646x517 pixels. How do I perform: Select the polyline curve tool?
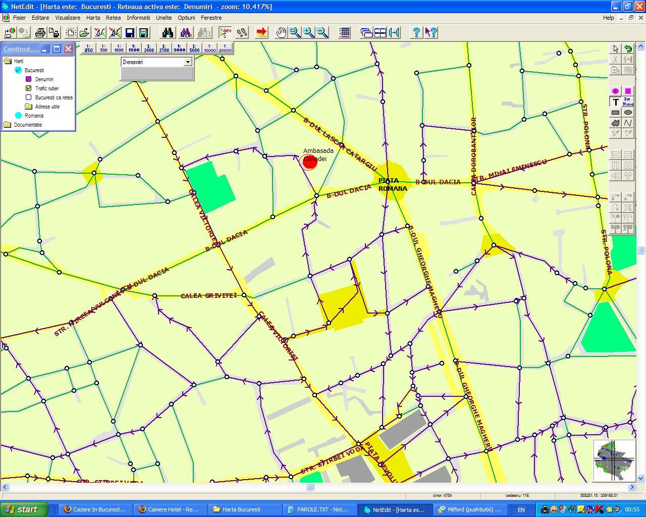pyautogui.click(x=628, y=123)
